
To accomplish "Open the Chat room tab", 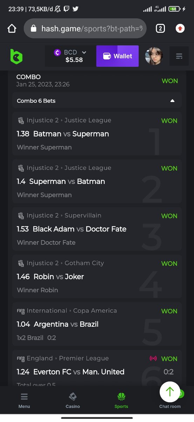I will pyautogui.click(x=170, y=406).
